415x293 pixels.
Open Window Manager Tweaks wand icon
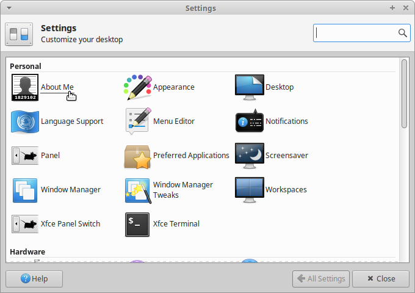point(138,190)
